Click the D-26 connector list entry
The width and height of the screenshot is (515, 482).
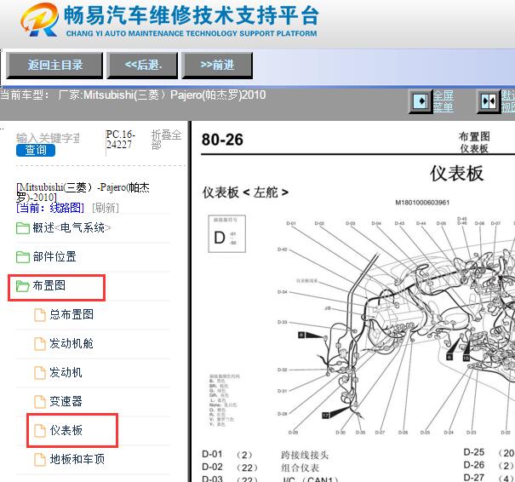(x=489, y=465)
